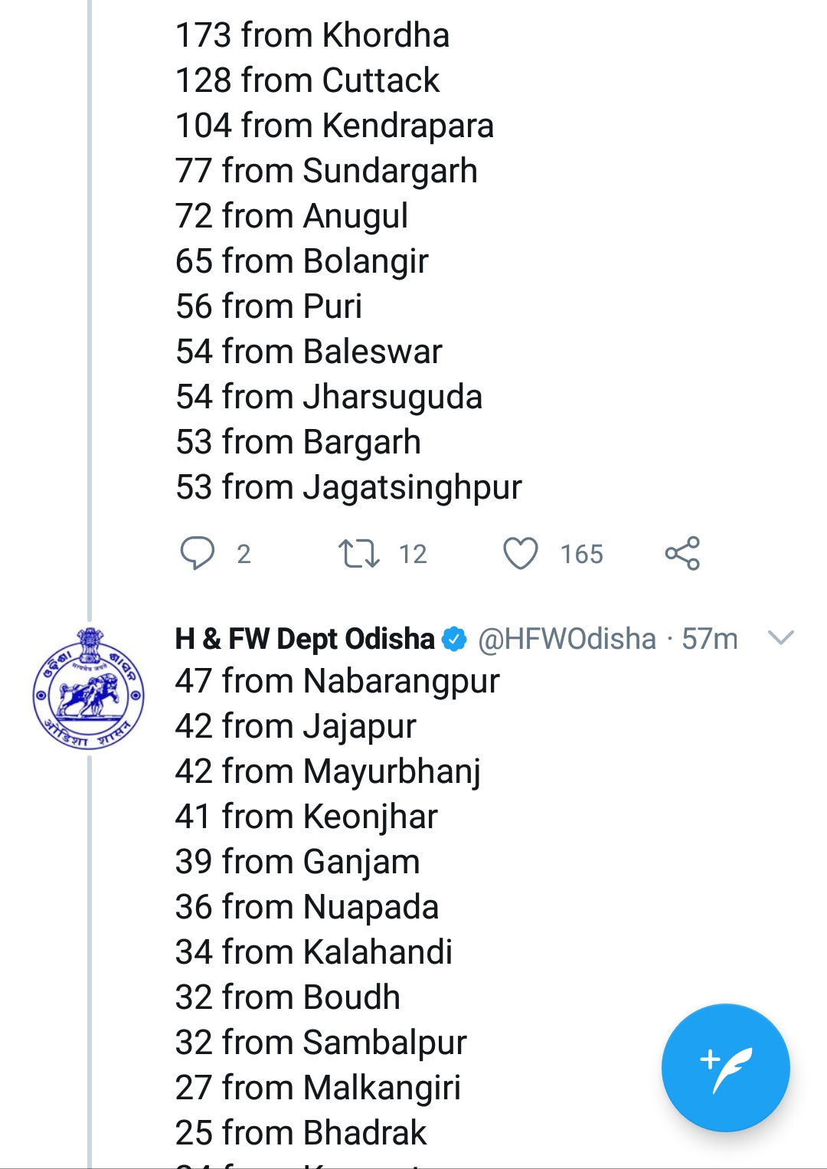Screen dimensions: 827x1169
Task: Tap the @HFWOdisha handle
Action: pos(567,639)
